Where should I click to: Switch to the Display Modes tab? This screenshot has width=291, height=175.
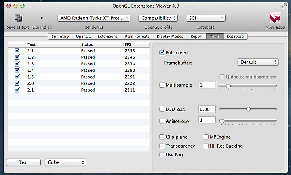click(170, 36)
